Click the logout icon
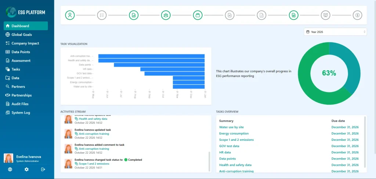This screenshot has width=376, height=179. tap(43, 169)
